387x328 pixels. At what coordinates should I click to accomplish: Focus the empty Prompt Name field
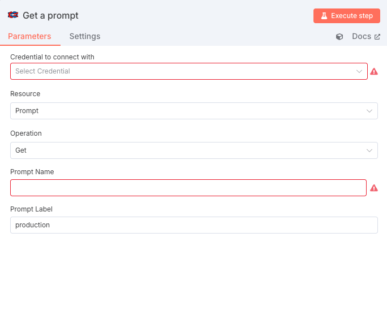click(x=188, y=188)
